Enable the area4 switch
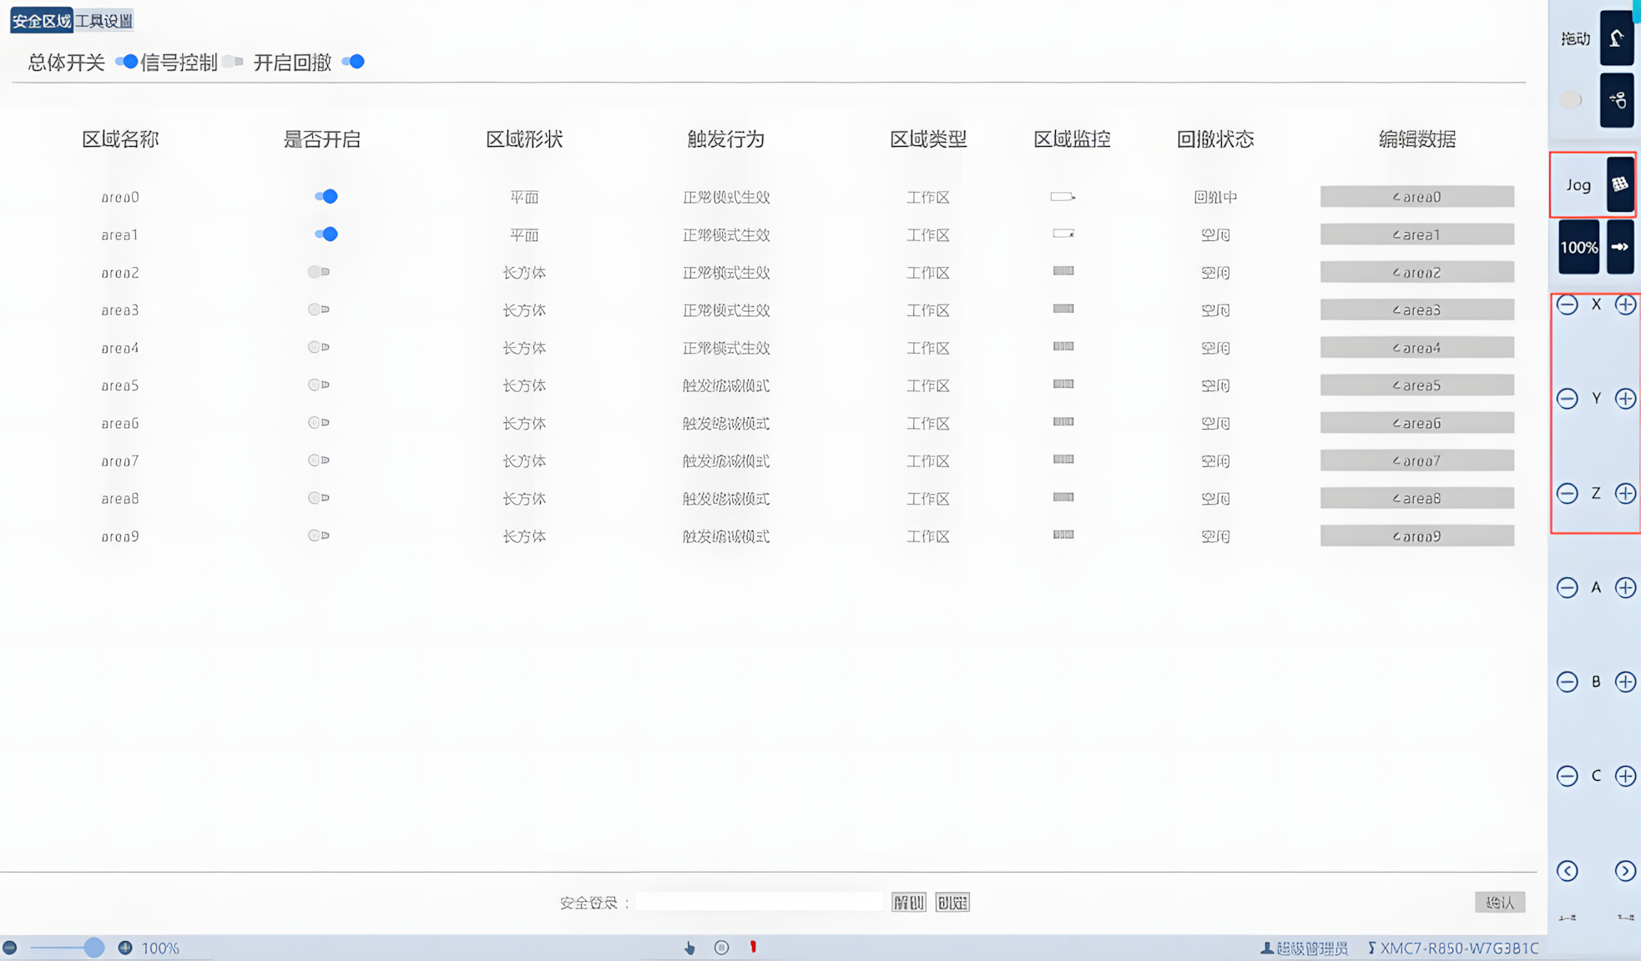 [x=319, y=347]
